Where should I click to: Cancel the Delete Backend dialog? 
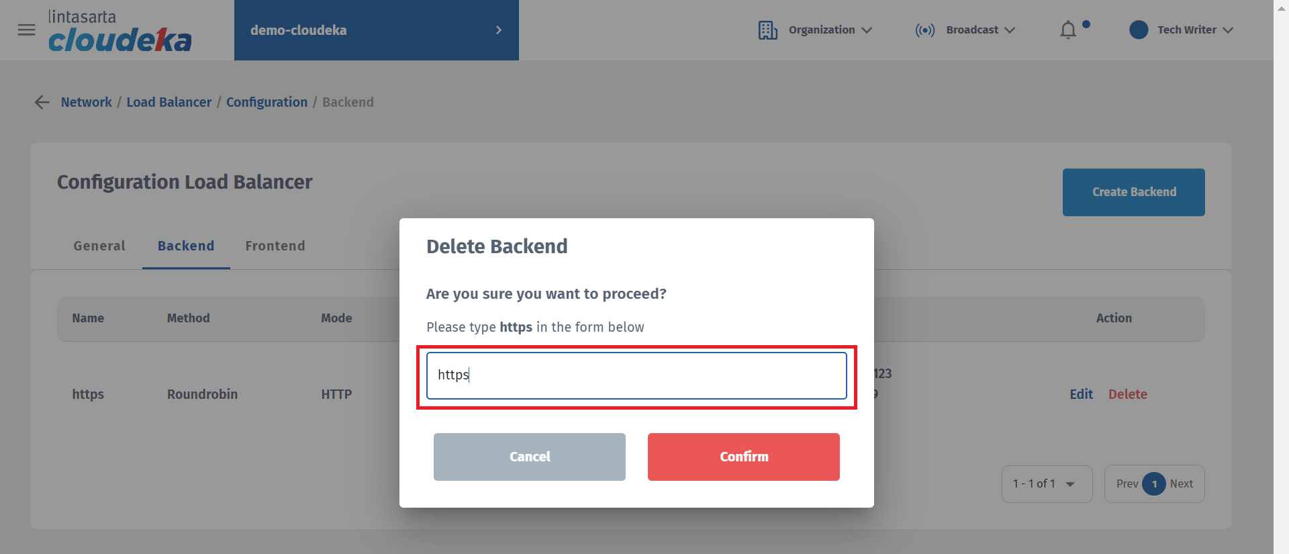pyautogui.click(x=529, y=457)
